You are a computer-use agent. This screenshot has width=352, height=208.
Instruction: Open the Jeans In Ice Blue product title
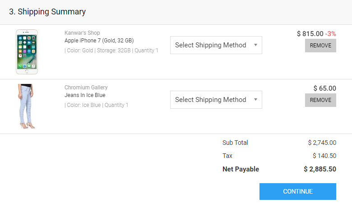coord(85,95)
